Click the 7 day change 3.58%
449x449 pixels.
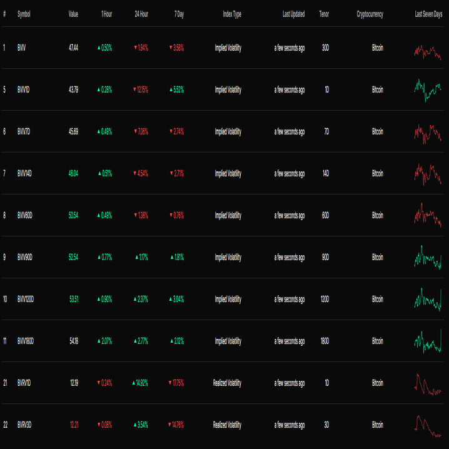pos(177,48)
